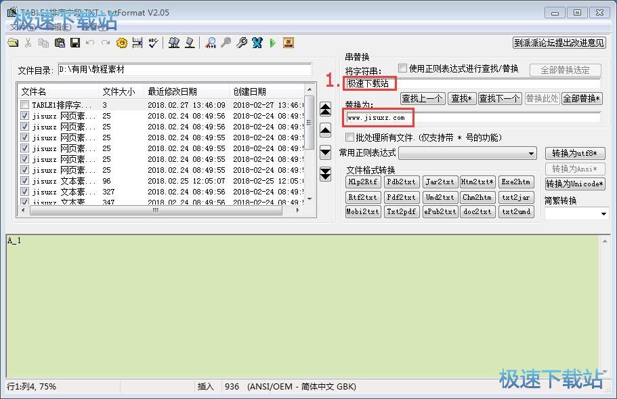The height and width of the screenshot is (399, 617).
Task: Click the 转换为utf8* button
Action: (575, 153)
